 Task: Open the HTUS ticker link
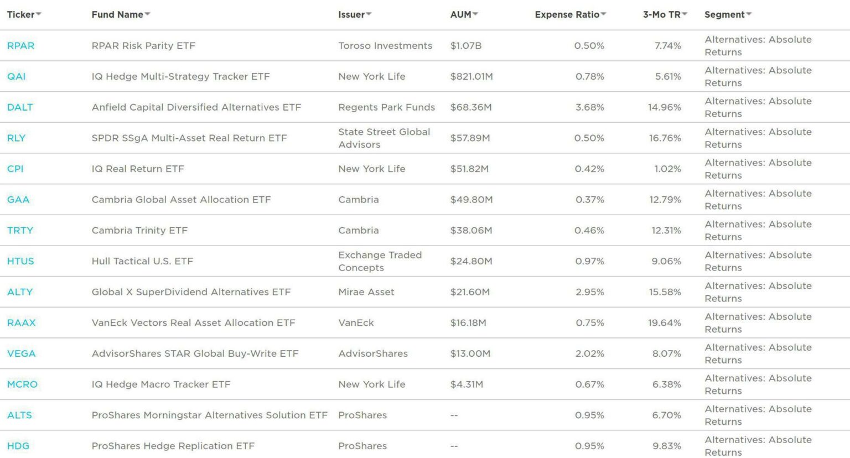pos(20,261)
